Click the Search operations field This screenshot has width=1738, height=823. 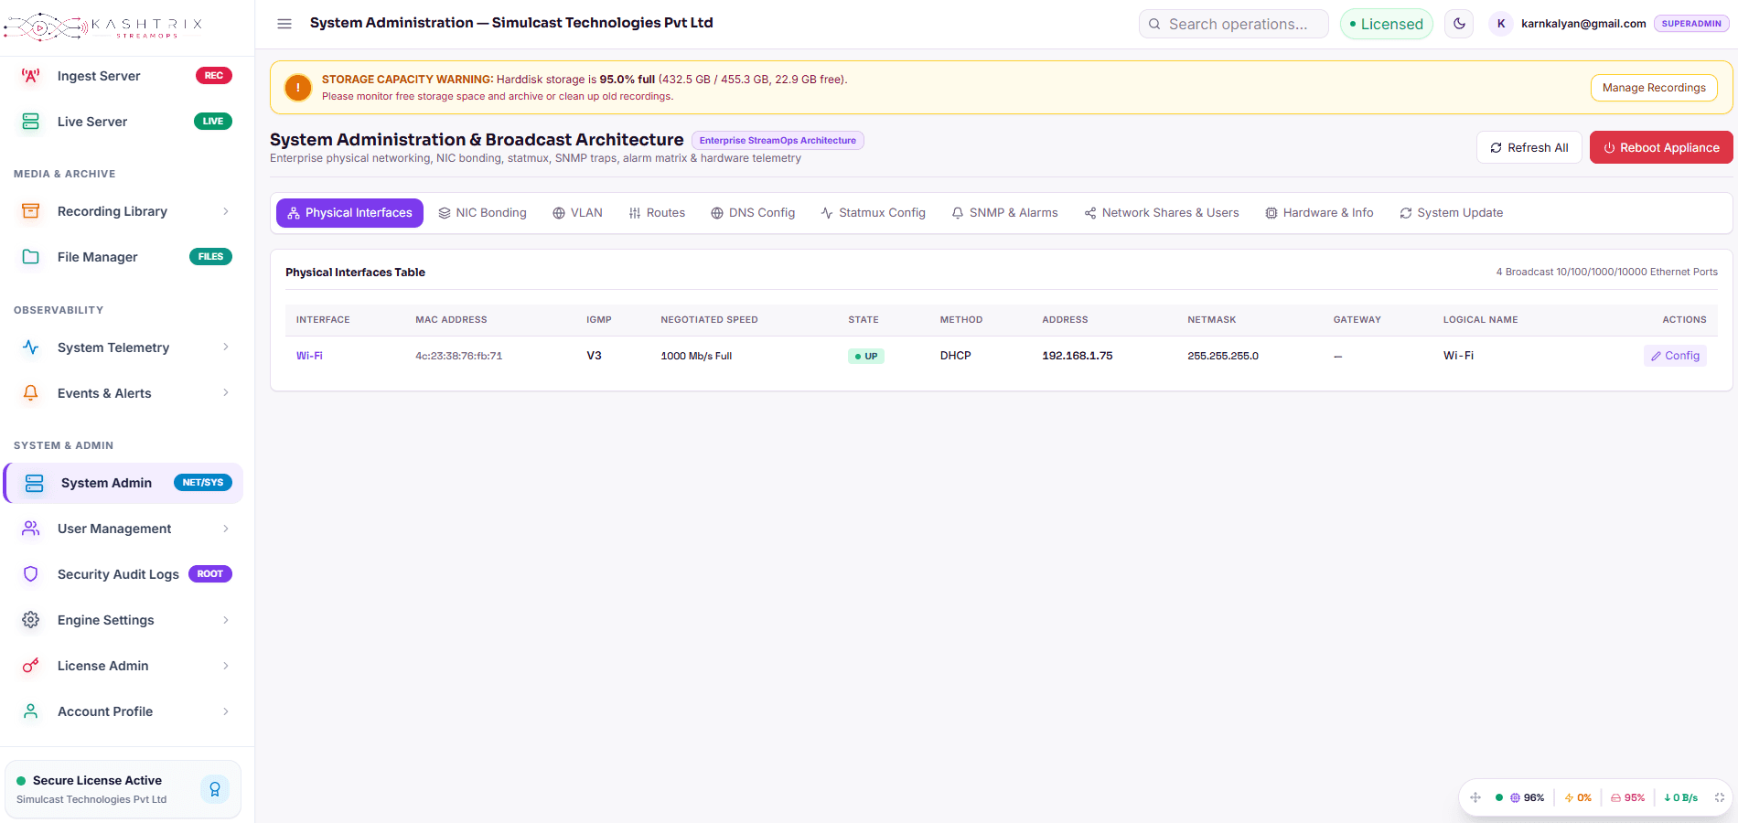point(1234,24)
